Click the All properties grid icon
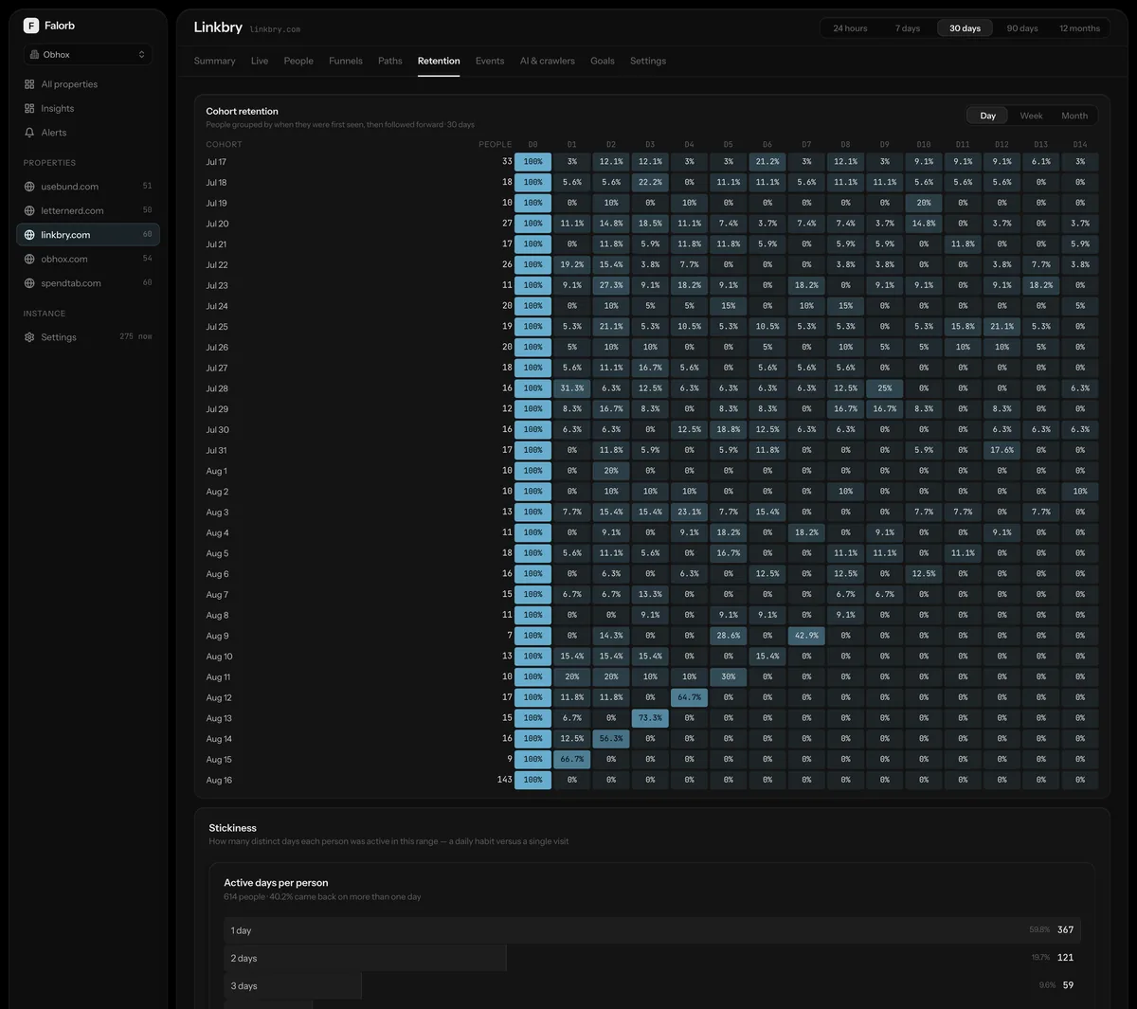This screenshot has height=1009, width=1137. click(x=29, y=84)
